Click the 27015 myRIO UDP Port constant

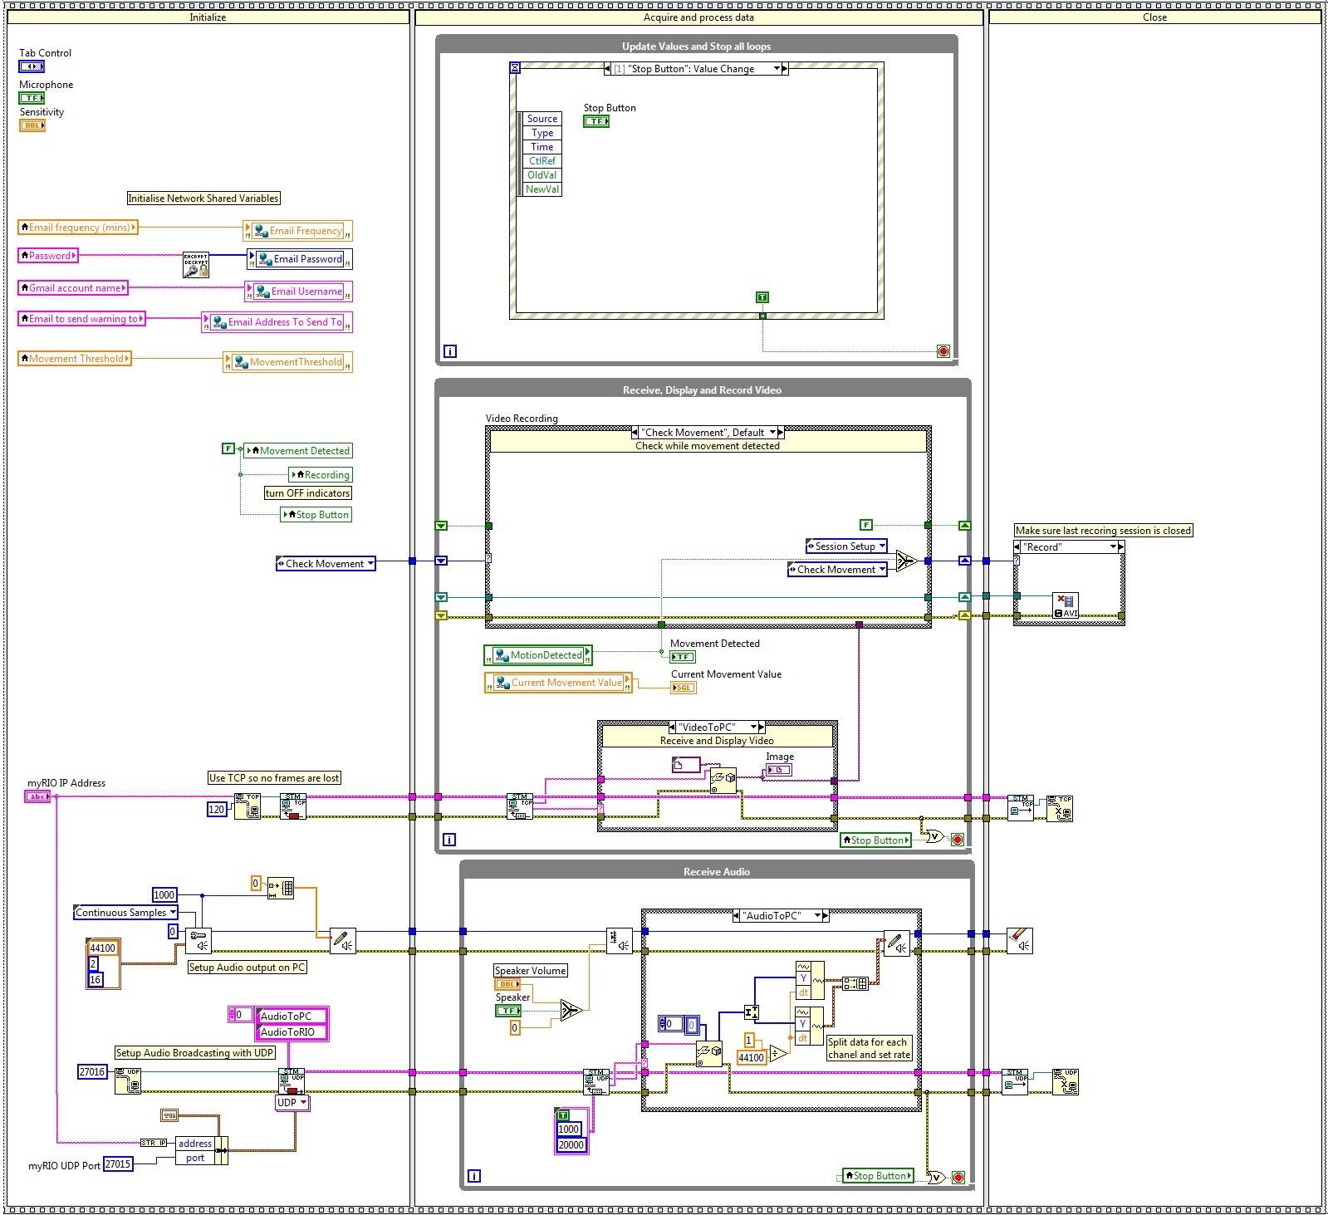(118, 1164)
